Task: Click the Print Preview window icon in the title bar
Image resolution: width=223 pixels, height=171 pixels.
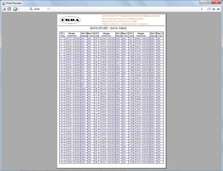Action: pos(3,3)
